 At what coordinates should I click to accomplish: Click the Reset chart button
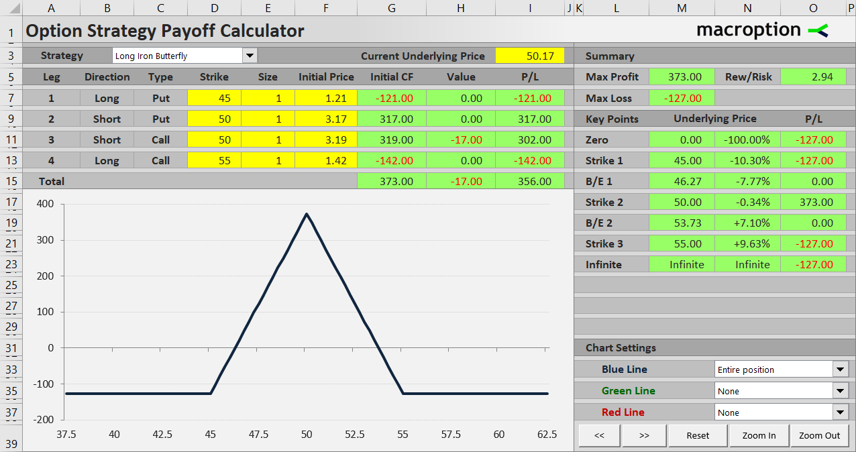698,435
